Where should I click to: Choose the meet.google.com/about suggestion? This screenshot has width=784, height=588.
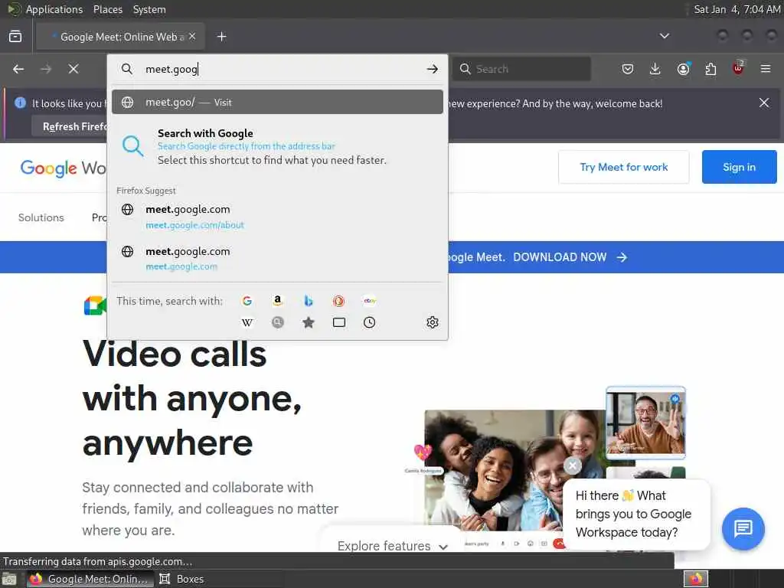point(277,217)
